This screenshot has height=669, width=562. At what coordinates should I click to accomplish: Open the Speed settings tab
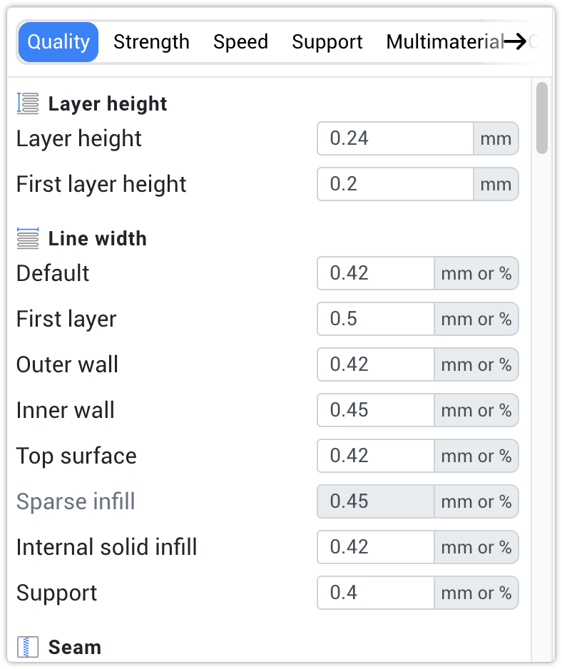pos(240,42)
